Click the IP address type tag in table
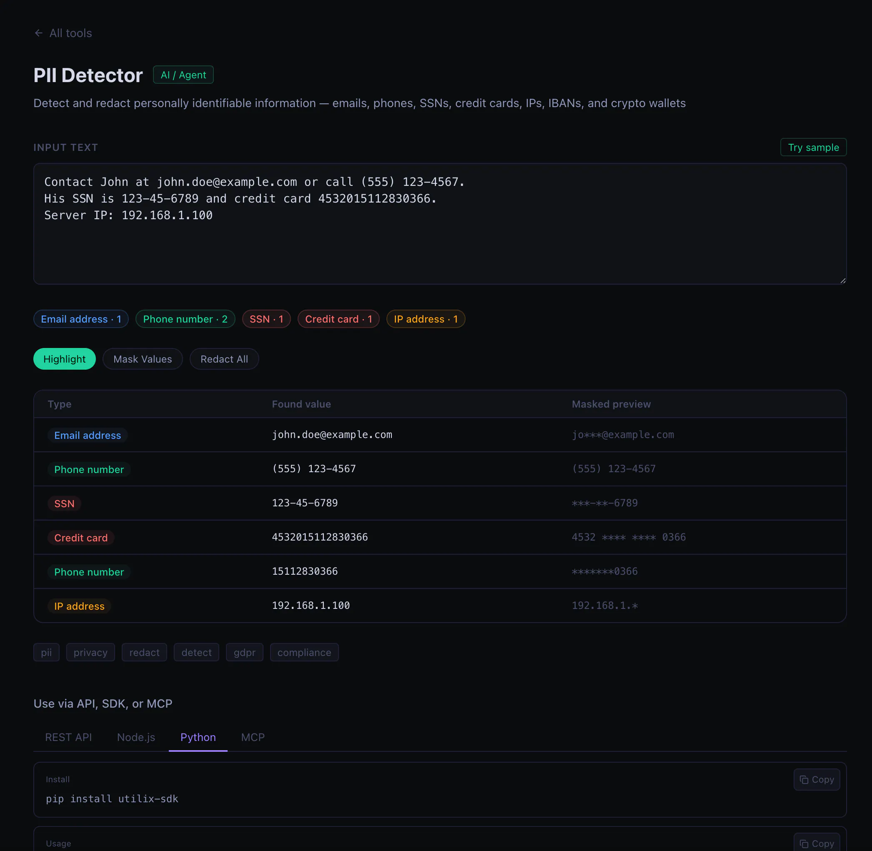 79,606
